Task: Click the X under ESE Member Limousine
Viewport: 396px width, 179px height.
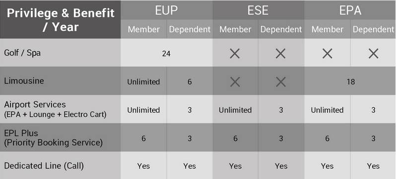Action: click(235, 82)
